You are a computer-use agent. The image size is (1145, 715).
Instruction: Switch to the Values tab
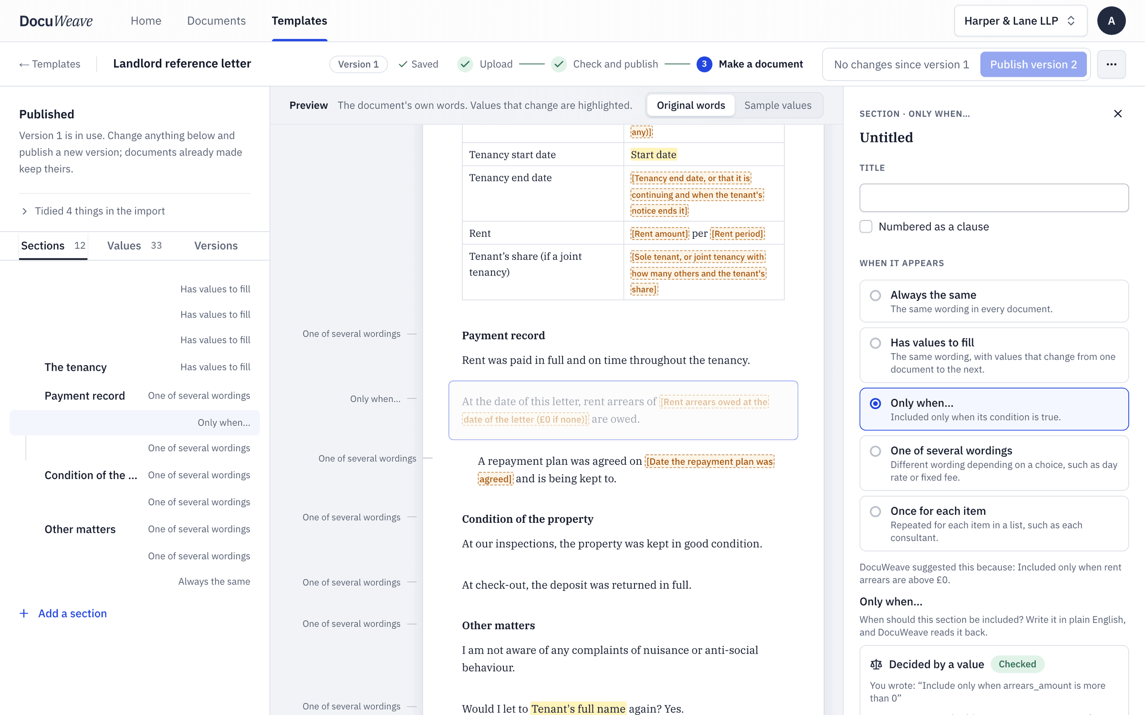pyautogui.click(x=135, y=245)
